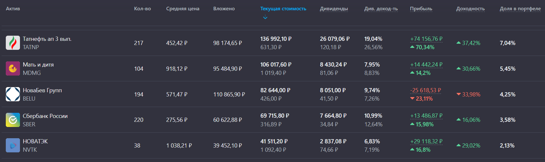The width and height of the screenshot is (545, 162).
Task: Click current value 41 511,20 ₽
Action: [274, 141]
